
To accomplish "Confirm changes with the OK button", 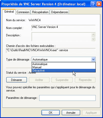I will (x=50, y=112).
